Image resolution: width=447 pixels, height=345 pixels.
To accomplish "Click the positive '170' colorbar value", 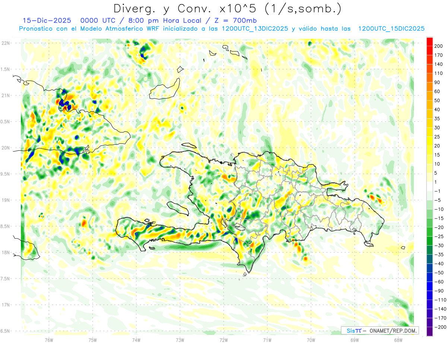I will coord(439,55).
